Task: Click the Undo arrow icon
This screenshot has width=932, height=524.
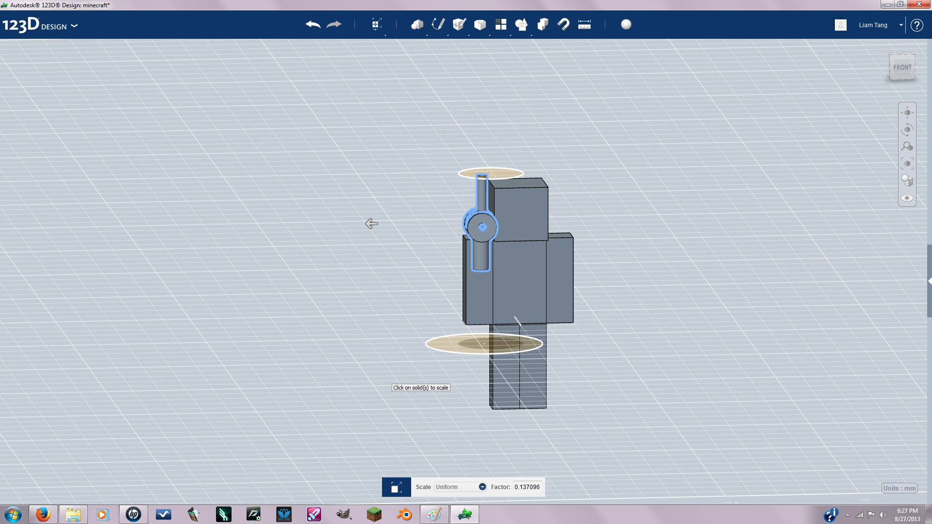Action: (313, 24)
